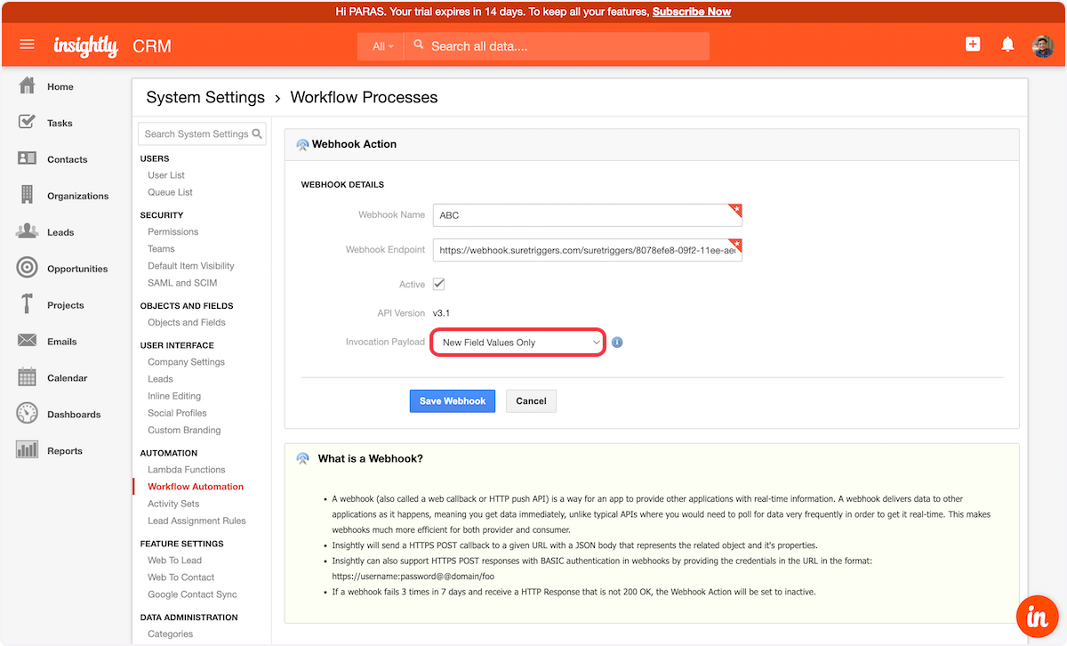Click the Invocation Payload info icon
The height and width of the screenshot is (646, 1067).
click(617, 343)
